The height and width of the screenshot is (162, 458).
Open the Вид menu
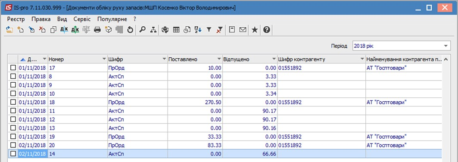[x=62, y=19]
